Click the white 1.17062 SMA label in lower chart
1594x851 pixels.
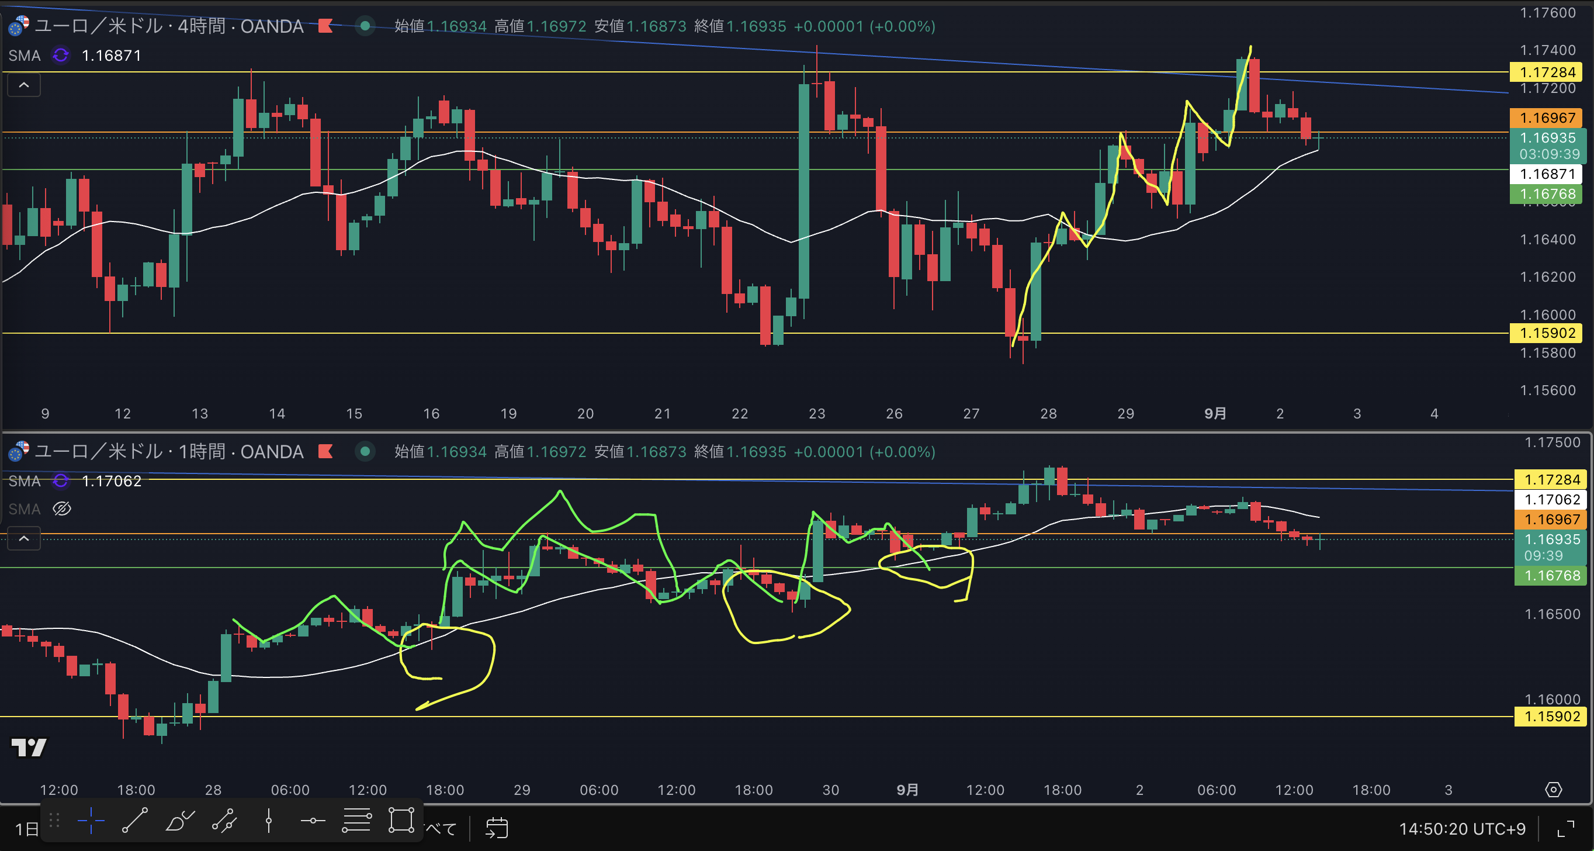pyautogui.click(x=1551, y=500)
